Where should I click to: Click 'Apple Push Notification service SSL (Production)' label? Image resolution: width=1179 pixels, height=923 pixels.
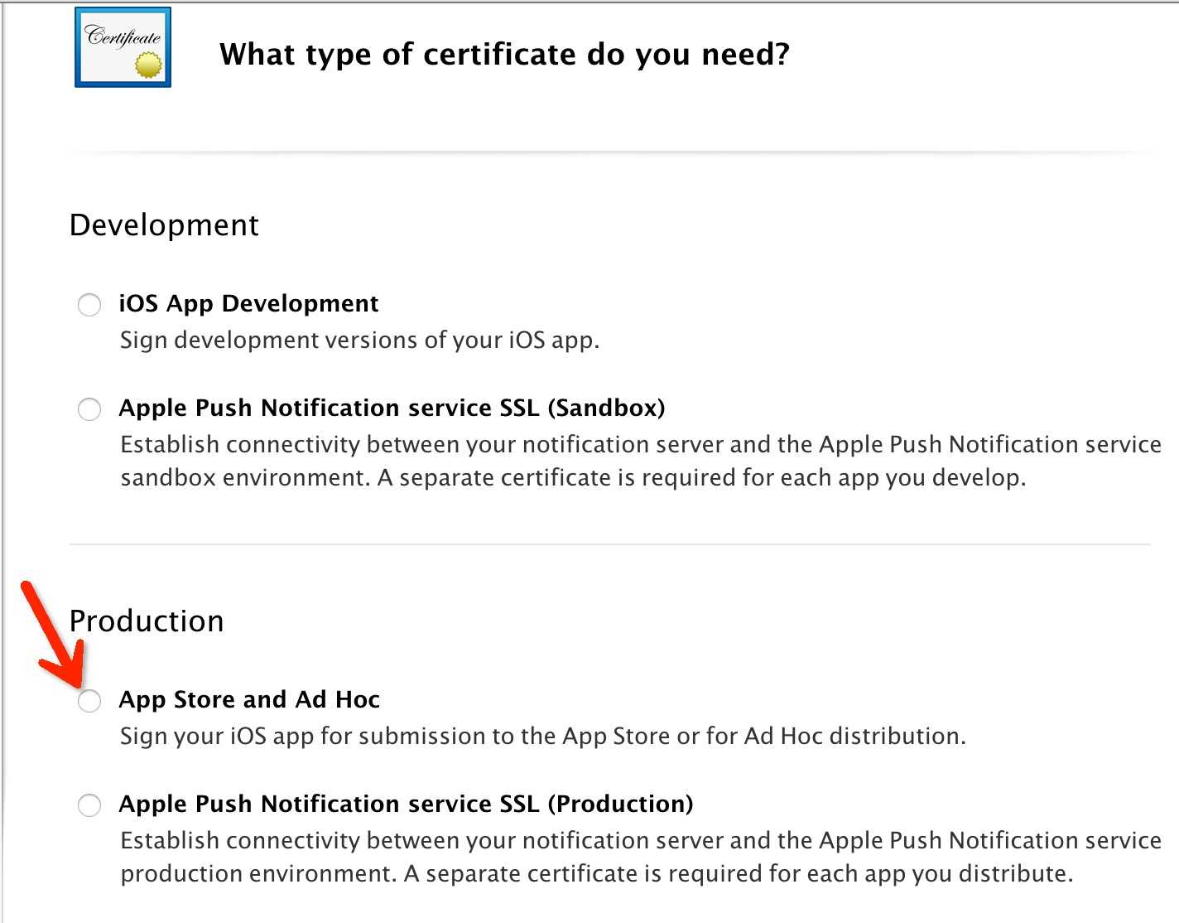pyautogui.click(x=407, y=805)
